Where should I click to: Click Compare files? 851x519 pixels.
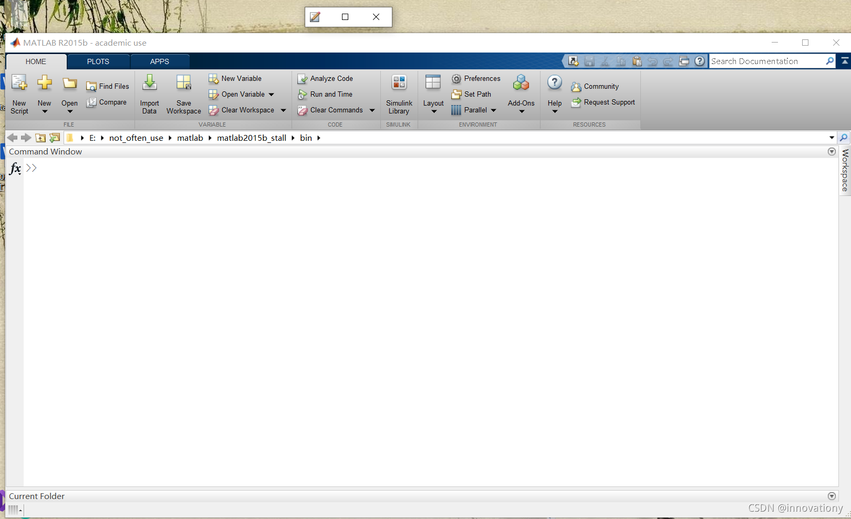[x=107, y=102]
